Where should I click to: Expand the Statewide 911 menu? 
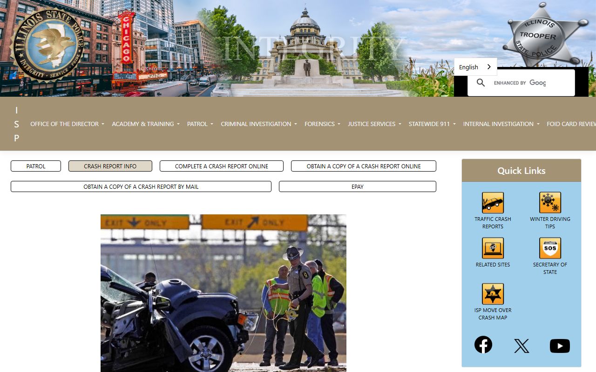432,124
